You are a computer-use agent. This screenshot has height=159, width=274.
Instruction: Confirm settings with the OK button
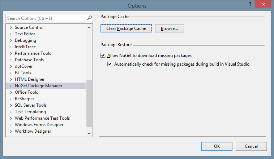217,146
